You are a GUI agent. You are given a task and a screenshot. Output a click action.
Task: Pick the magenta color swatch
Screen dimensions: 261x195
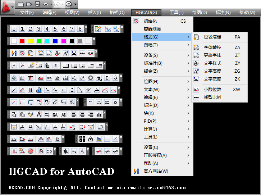pyautogui.click(x=64, y=41)
